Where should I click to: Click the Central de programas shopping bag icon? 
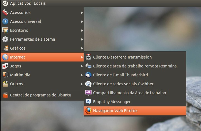click(x=5, y=95)
